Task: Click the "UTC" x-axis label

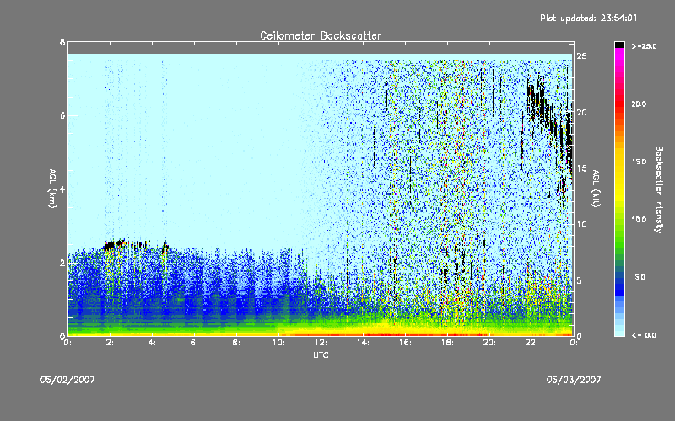Action: coord(321,354)
